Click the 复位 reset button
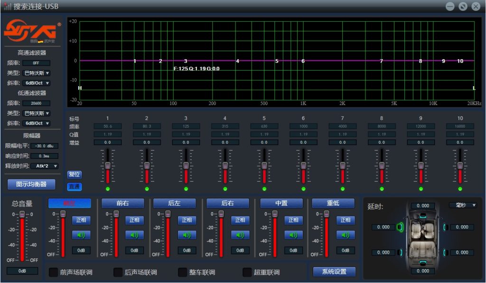The image size is (486, 283). pos(75,175)
